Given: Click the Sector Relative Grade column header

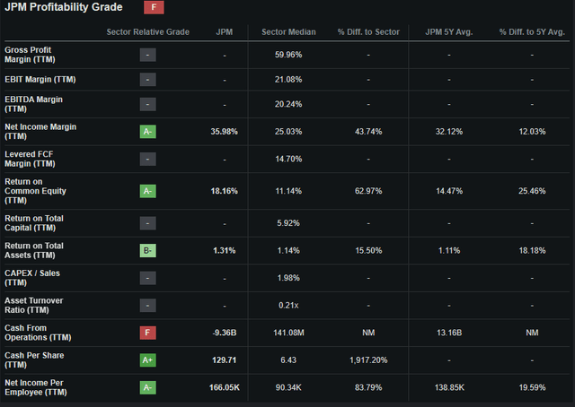Looking at the screenshot, I should point(147,32).
